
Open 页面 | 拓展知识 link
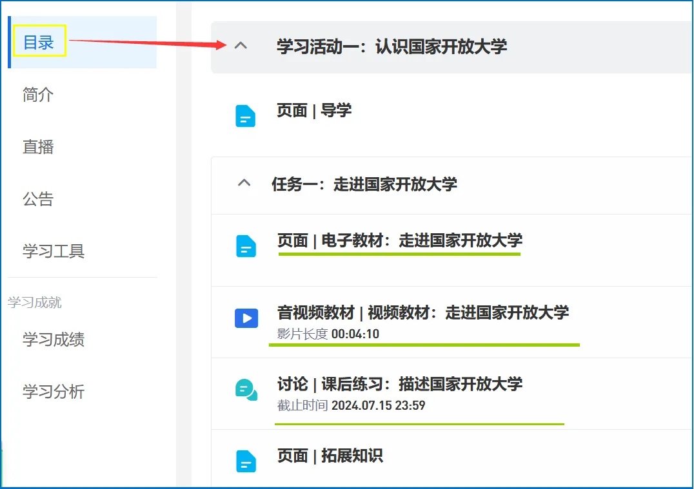click(330, 455)
